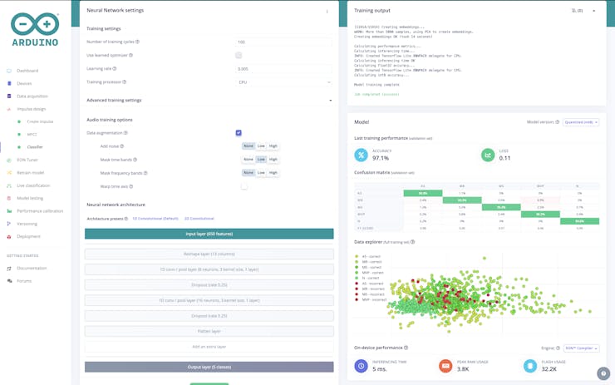
Task: Click the Number of training cycles field
Action: tap(284, 42)
